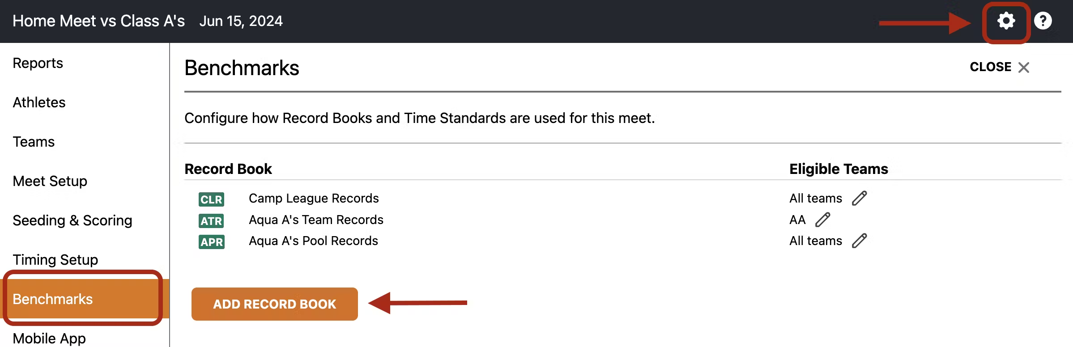The width and height of the screenshot is (1073, 347).
Task: Go to Timing Setup
Action: click(x=55, y=260)
